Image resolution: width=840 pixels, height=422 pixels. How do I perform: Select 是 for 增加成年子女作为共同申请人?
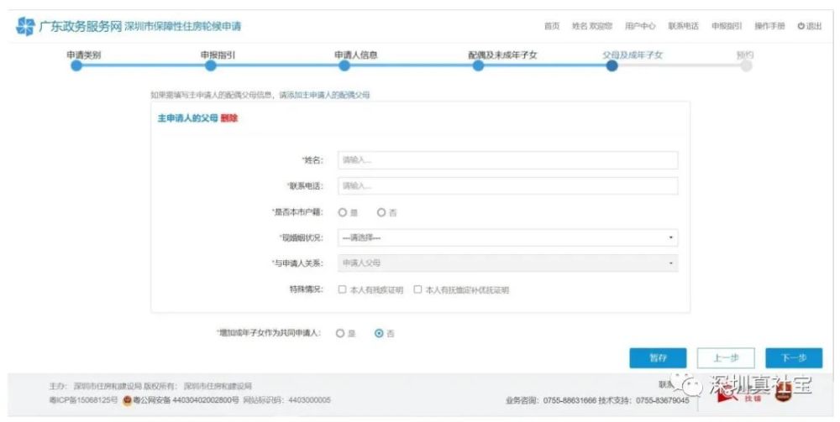point(340,333)
